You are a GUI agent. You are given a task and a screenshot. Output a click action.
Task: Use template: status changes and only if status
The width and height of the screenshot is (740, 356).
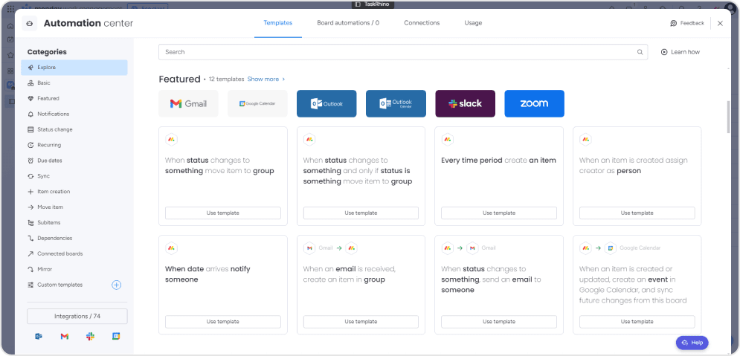click(x=361, y=213)
